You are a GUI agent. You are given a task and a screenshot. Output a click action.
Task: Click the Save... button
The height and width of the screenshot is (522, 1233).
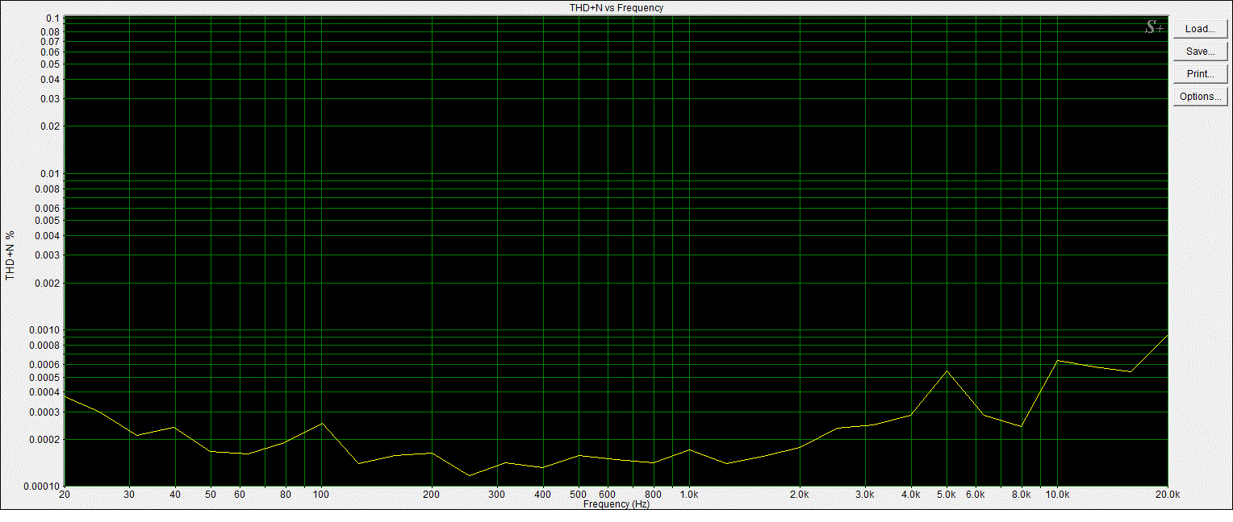pos(1199,52)
